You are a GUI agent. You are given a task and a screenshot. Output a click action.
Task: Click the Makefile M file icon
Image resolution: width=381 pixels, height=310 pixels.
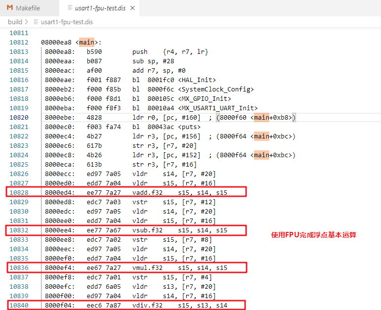coord(10,8)
